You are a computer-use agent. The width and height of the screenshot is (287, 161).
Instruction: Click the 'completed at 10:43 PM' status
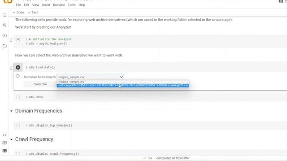[172, 158]
